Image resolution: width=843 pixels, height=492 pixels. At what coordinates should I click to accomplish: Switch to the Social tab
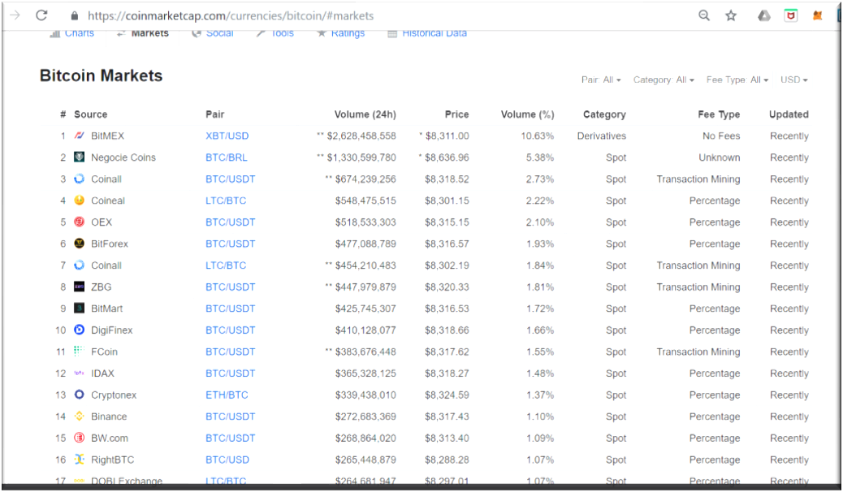(x=213, y=33)
